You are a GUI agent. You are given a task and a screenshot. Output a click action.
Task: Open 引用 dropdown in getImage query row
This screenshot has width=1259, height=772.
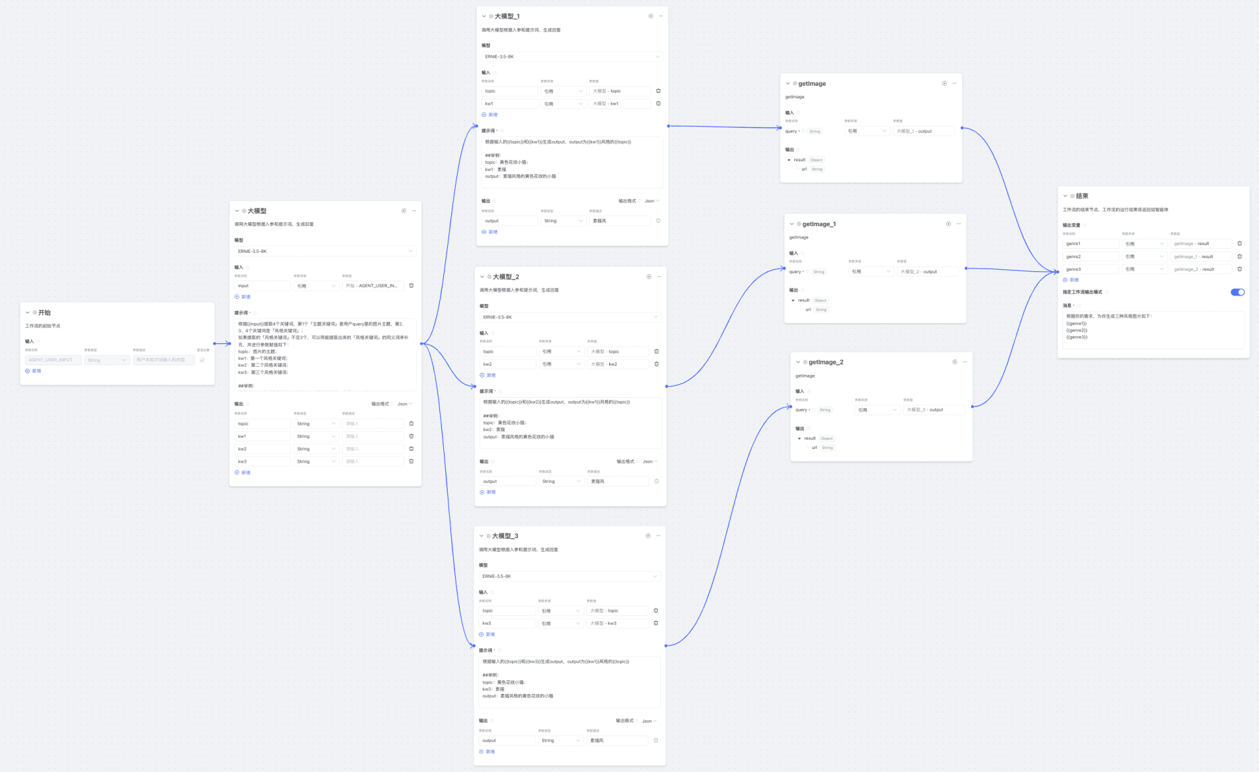coord(867,131)
